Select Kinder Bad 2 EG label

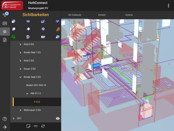32,77
